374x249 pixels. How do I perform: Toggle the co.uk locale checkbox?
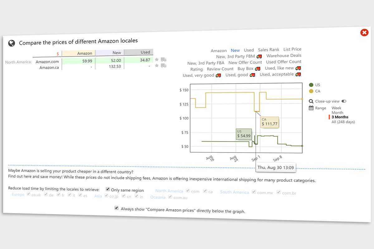pos(28,194)
